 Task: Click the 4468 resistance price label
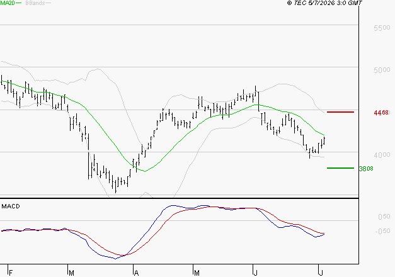(381, 113)
